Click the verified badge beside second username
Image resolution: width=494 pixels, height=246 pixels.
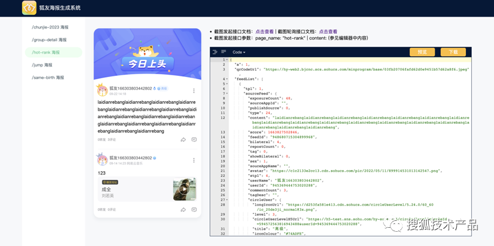pyautogui.click(x=155, y=158)
